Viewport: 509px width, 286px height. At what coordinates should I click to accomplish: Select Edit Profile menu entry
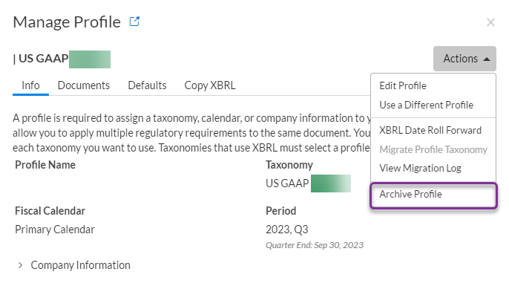coord(402,86)
